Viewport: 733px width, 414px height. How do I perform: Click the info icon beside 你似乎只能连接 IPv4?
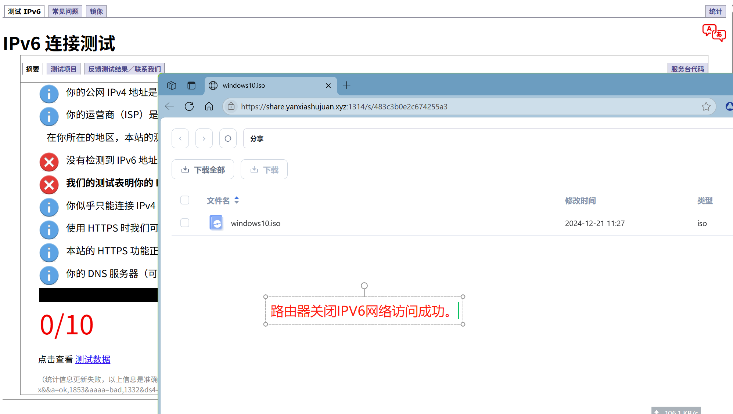coord(49,207)
